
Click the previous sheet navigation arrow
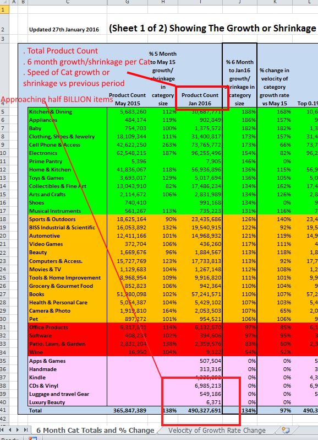click(x=10, y=430)
